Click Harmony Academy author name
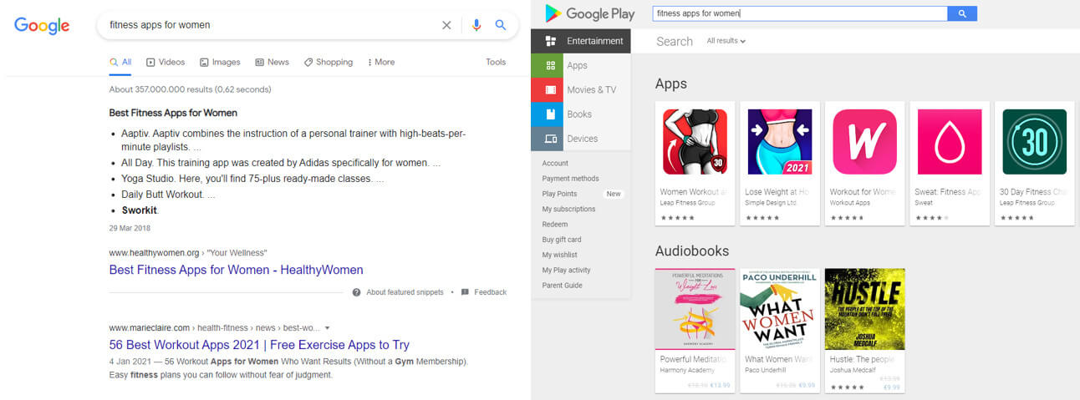 point(687,370)
